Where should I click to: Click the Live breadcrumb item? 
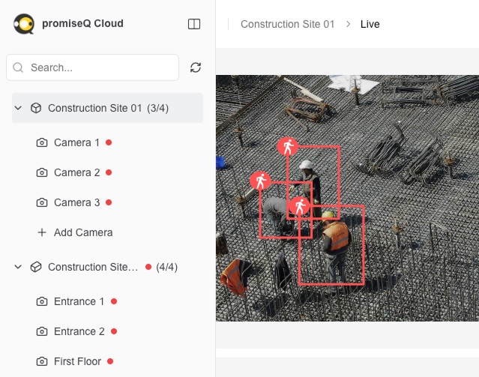coord(370,24)
